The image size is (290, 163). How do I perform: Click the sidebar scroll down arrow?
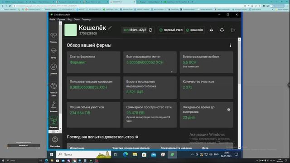(60, 128)
